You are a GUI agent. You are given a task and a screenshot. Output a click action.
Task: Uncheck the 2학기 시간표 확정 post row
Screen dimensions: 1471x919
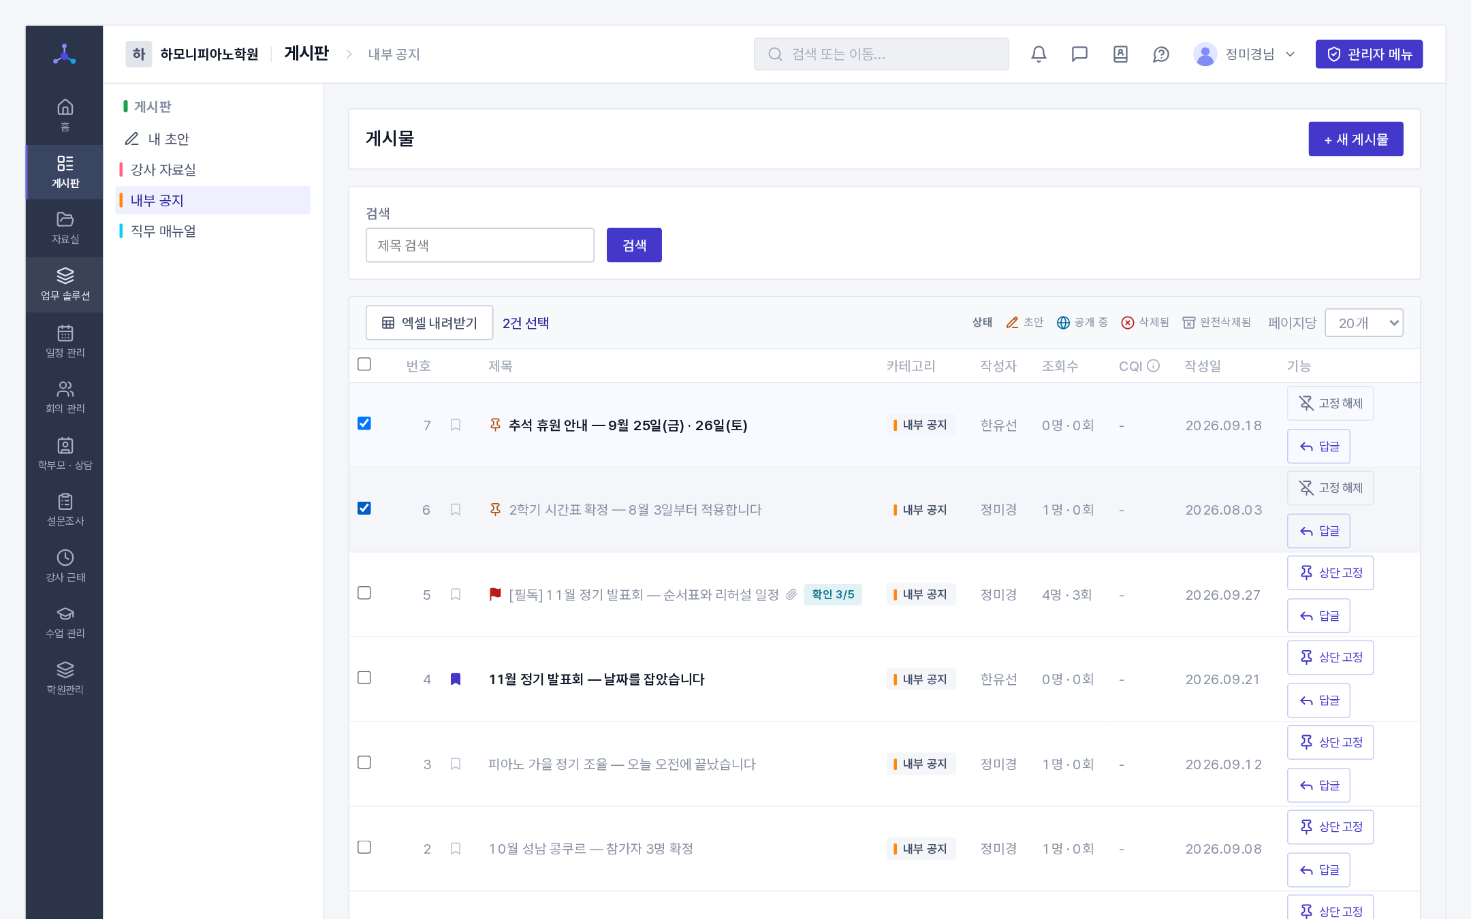(364, 509)
